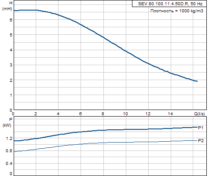The image size is (220, 176).
Task: Click the head axis value 5
Action: click(x=11, y=35)
